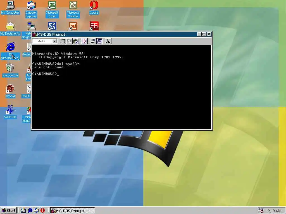
Task: Select the Recycle Bin desktop icon
Action: pyautogui.click(x=10, y=70)
